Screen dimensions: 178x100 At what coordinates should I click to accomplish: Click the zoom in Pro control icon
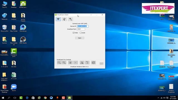[64, 62]
